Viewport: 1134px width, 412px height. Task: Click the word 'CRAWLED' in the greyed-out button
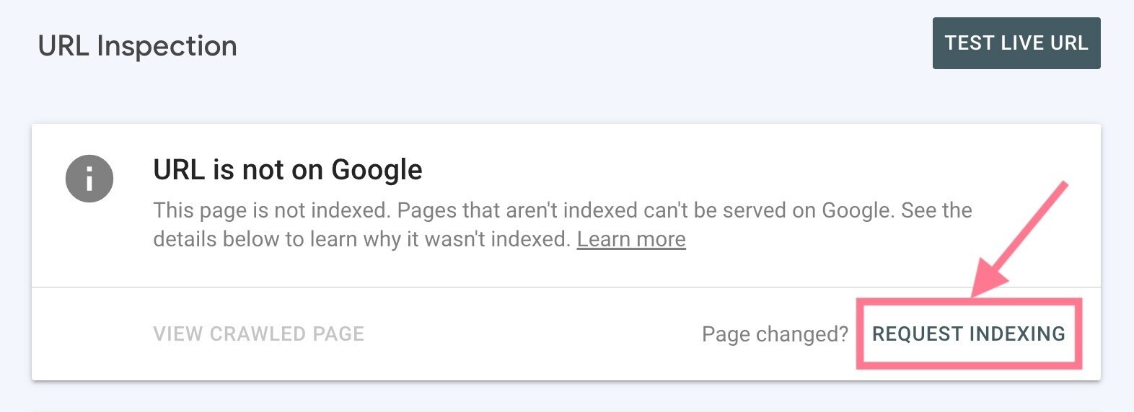[x=258, y=334]
